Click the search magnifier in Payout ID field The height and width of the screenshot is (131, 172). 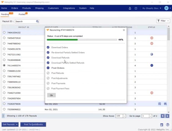pyautogui.click(x=37, y=21)
